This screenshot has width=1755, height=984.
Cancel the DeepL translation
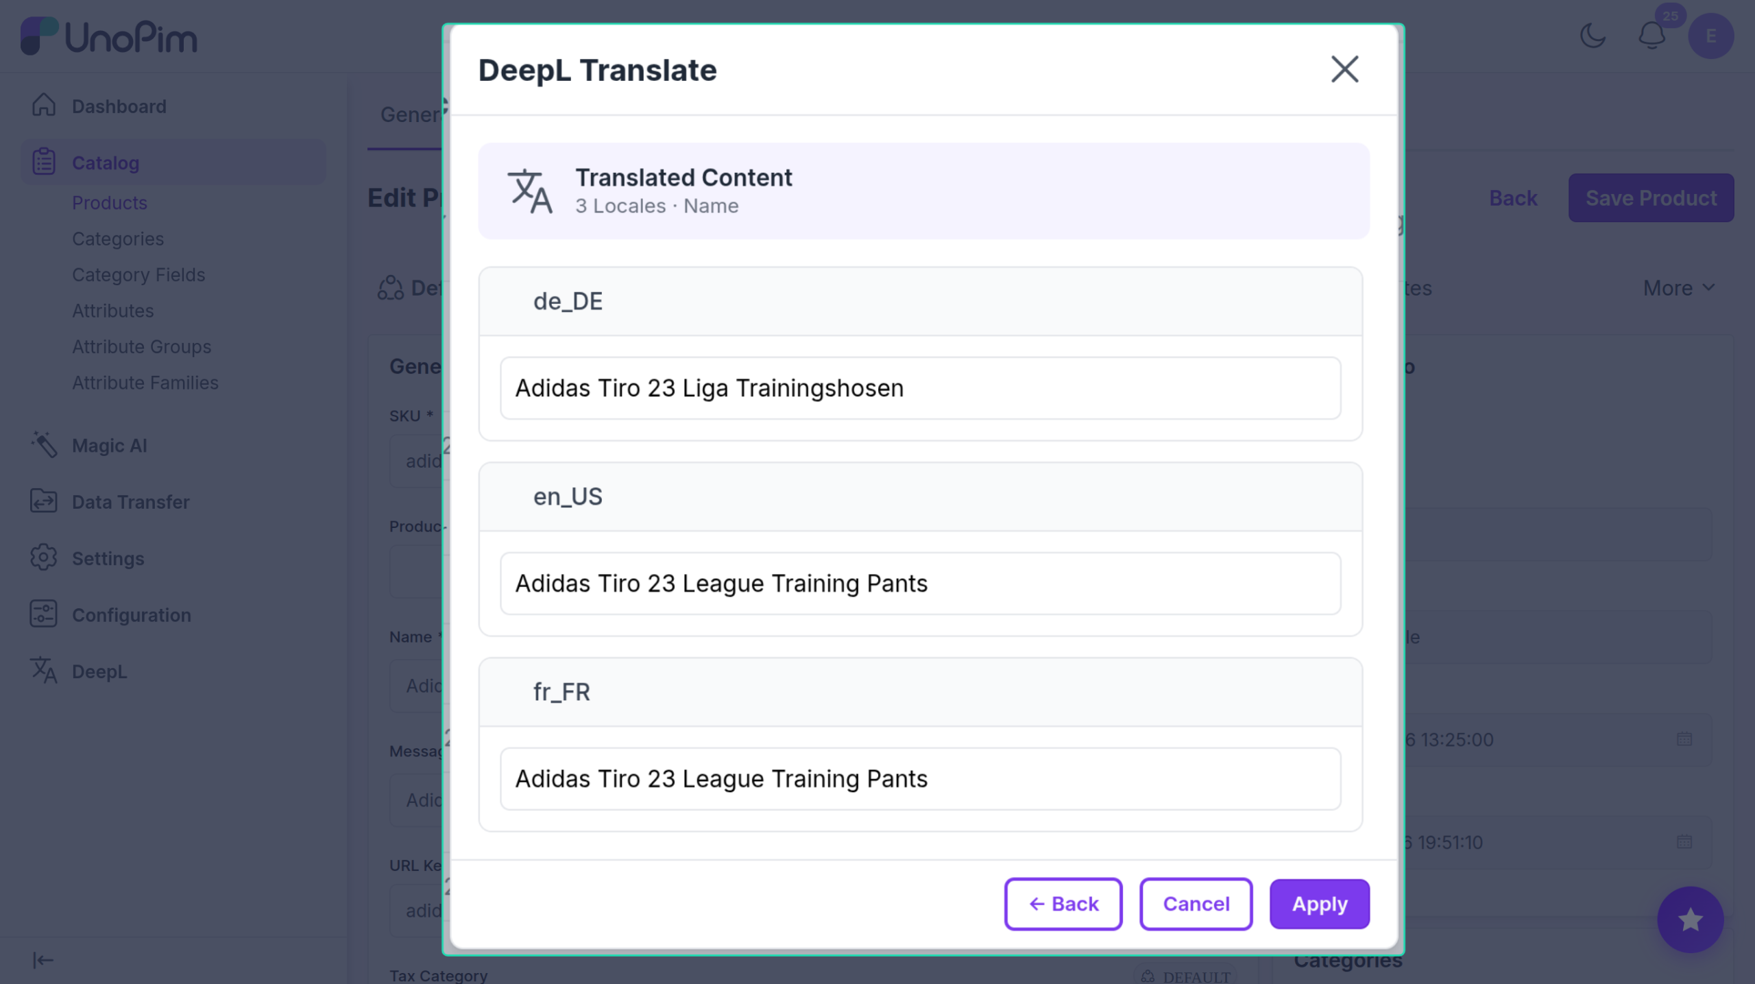point(1196,904)
